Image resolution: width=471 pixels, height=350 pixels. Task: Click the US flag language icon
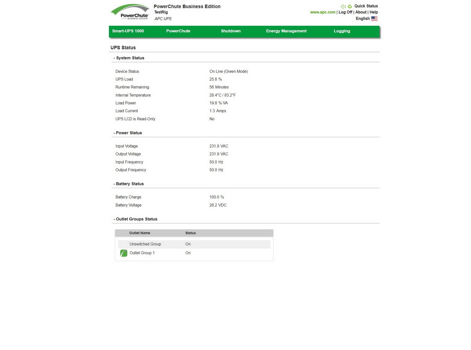pos(374,18)
